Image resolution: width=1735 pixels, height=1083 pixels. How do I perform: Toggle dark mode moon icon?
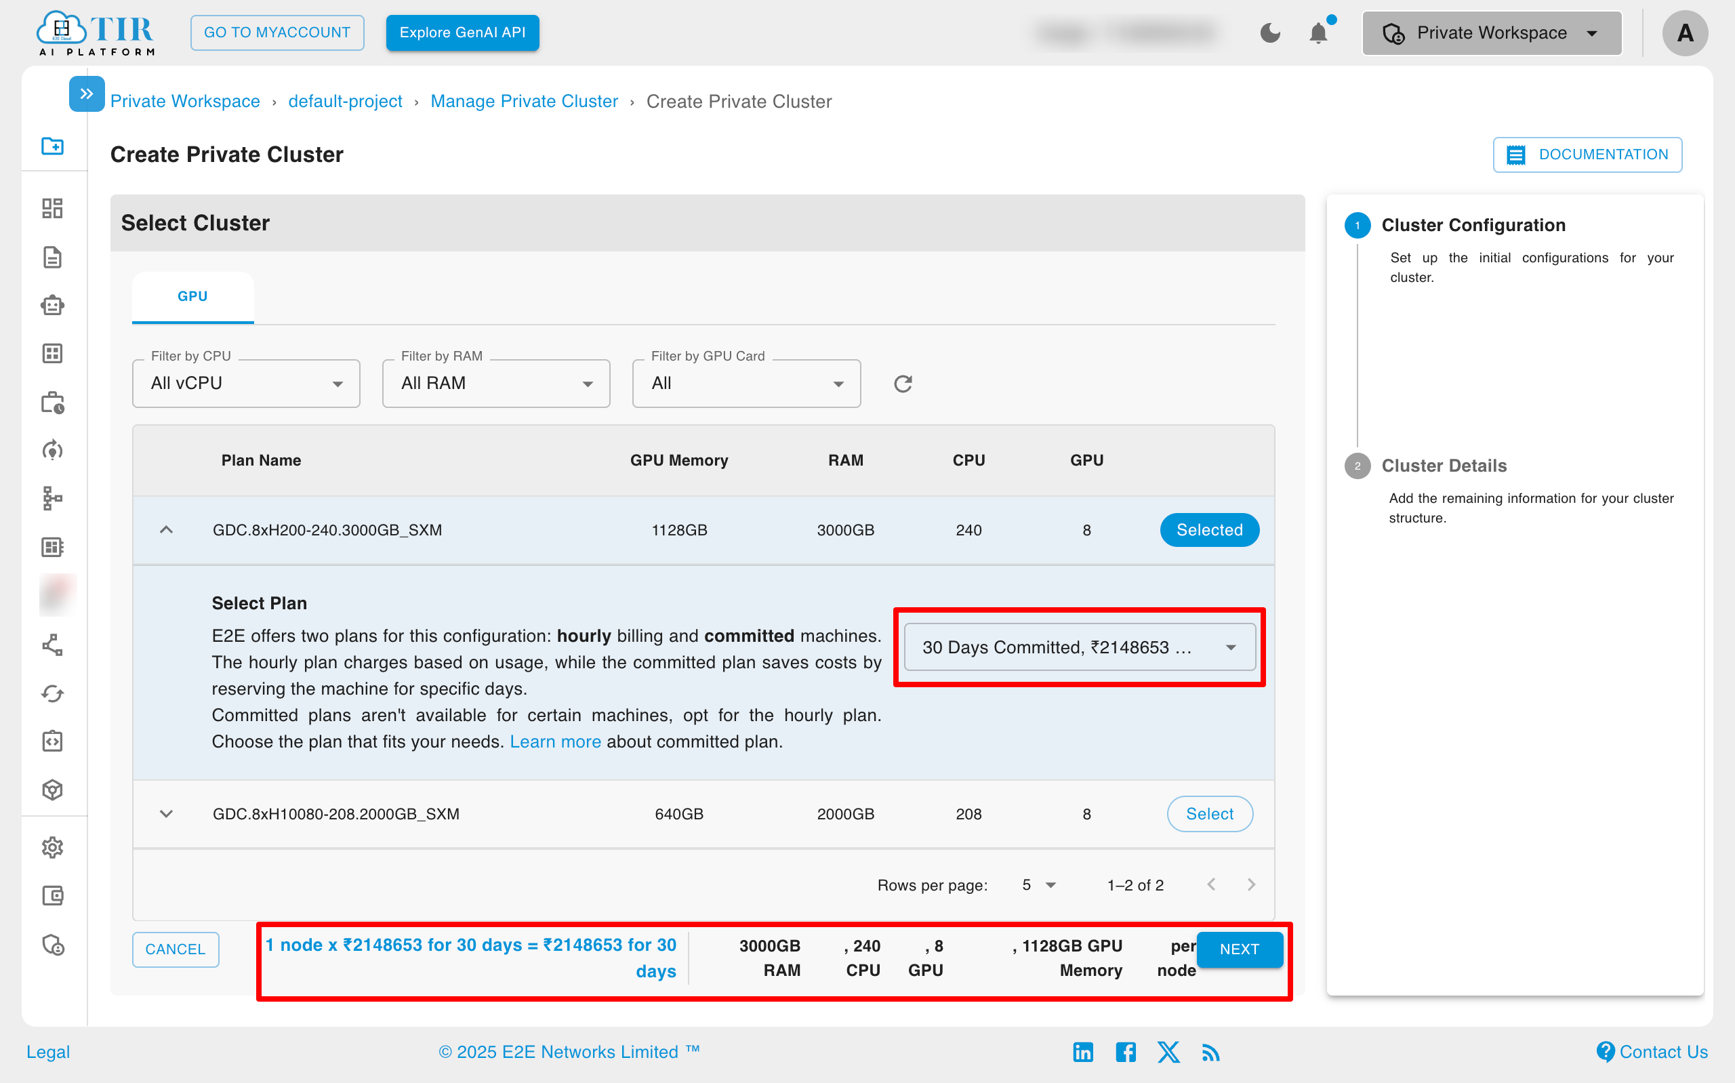point(1269,33)
